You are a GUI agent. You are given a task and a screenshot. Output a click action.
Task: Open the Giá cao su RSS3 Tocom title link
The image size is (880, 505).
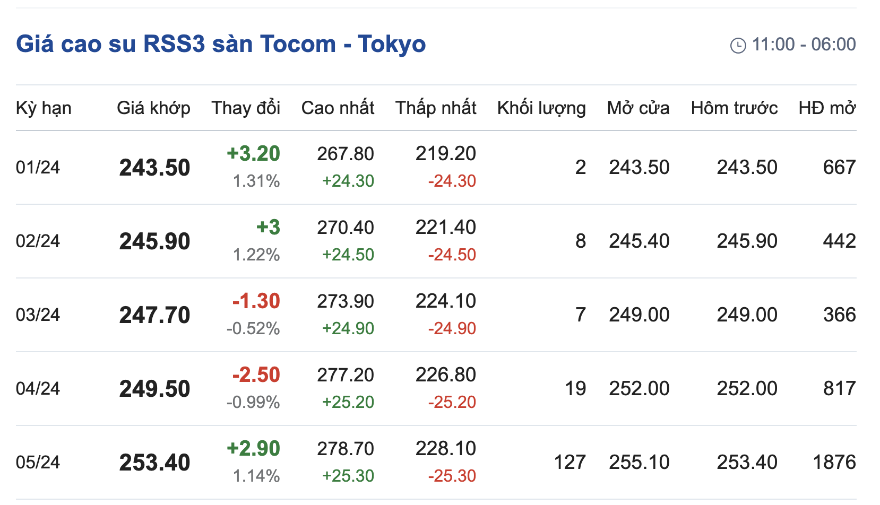click(x=221, y=44)
